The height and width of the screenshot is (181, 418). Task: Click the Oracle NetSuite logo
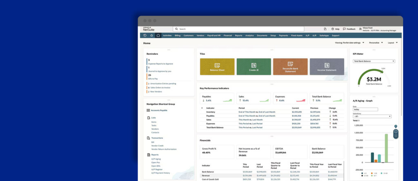[149, 29]
